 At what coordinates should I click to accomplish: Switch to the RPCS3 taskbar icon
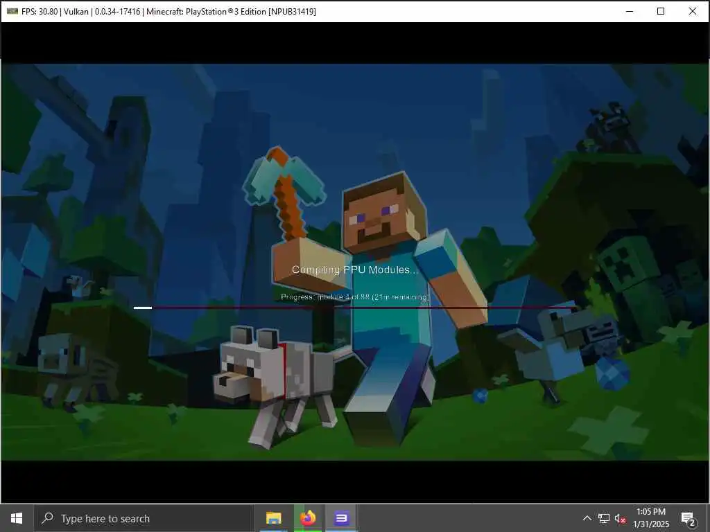pos(342,518)
